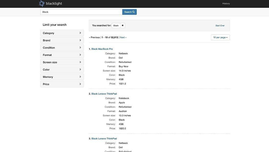269x152 pixels.
Task: Click the « Previous pagination text
Action: (x=94, y=37)
